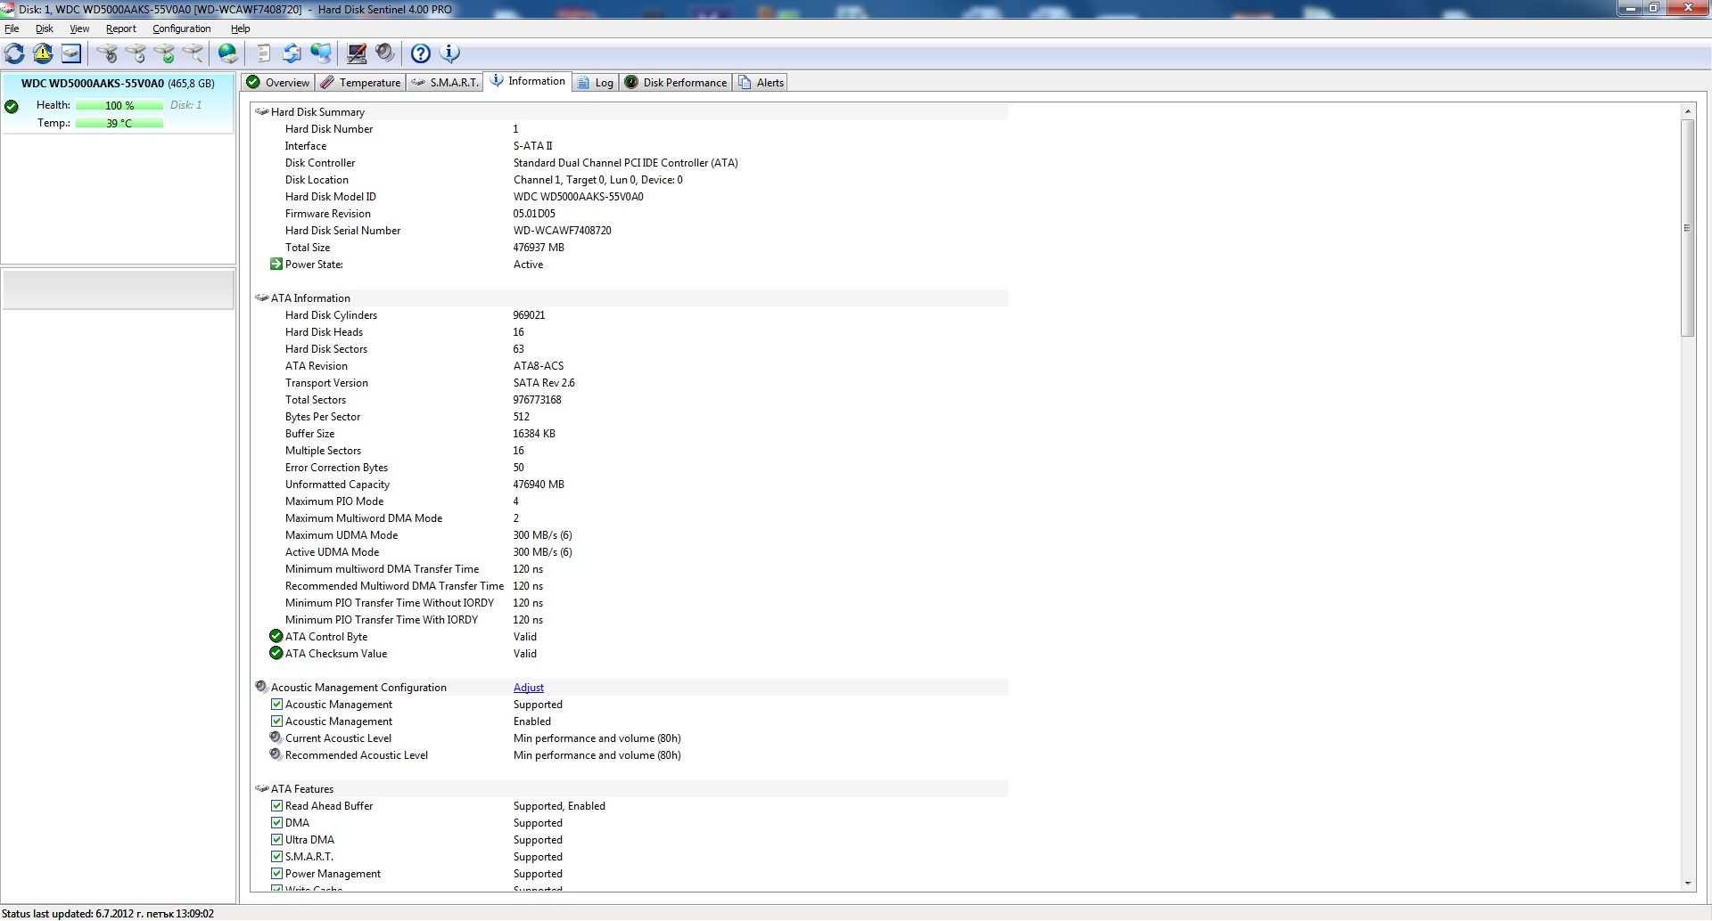The height and width of the screenshot is (921, 1712).
Task: Click the blue info about icon in toolbar
Action: point(450,53)
